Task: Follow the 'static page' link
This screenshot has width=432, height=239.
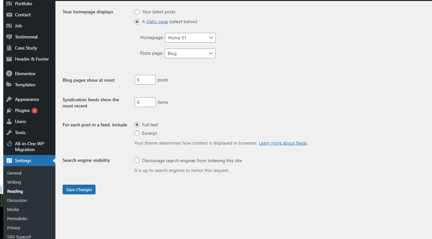Action: (157, 22)
